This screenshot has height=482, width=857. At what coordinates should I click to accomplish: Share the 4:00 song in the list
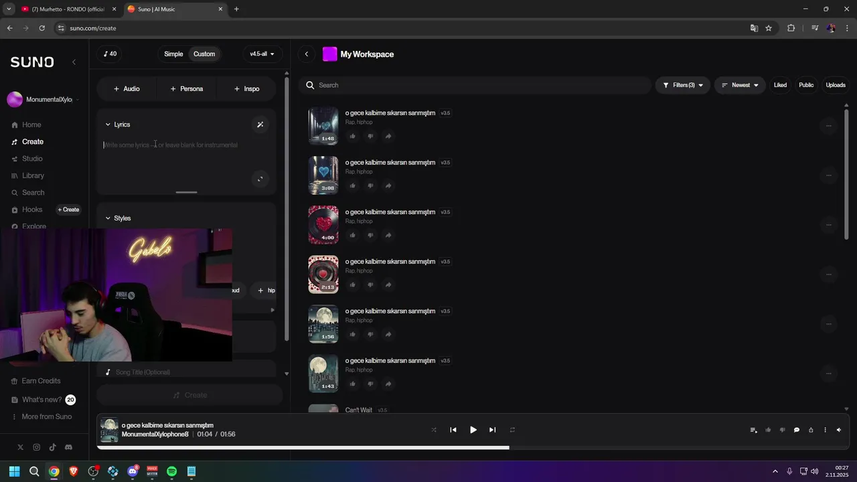[x=388, y=235]
